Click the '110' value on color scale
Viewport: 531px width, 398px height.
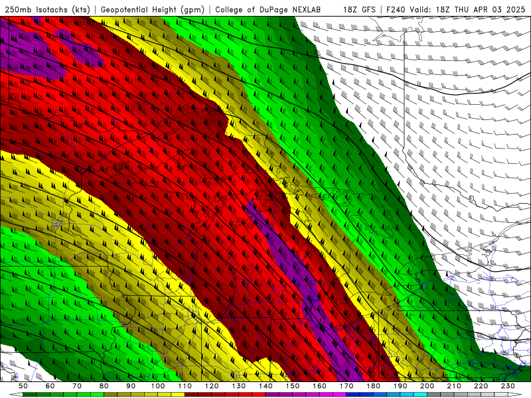(x=185, y=386)
